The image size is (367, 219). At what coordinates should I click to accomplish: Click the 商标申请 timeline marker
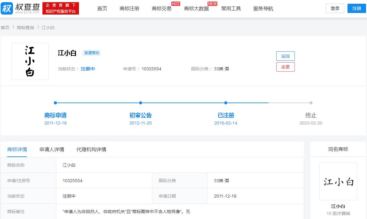tap(55, 103)
